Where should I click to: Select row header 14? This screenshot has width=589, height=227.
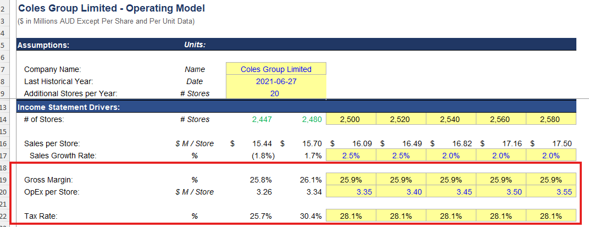point(3,119)
